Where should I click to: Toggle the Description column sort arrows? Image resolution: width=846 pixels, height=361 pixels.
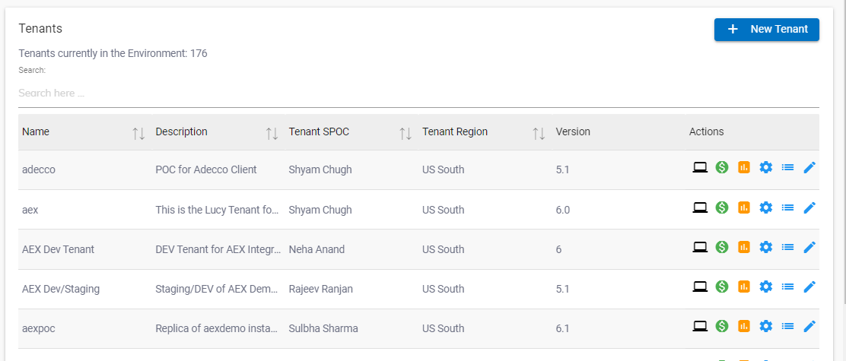[272, 133]
